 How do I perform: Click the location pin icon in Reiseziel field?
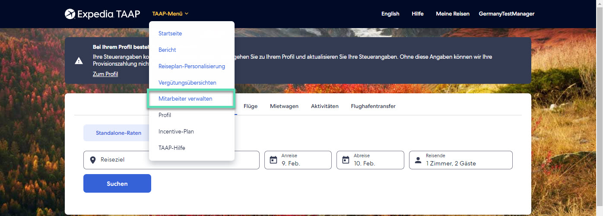(92, 160)
